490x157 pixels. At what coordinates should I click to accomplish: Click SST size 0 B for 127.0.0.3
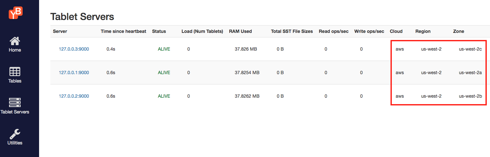(280, 49)
